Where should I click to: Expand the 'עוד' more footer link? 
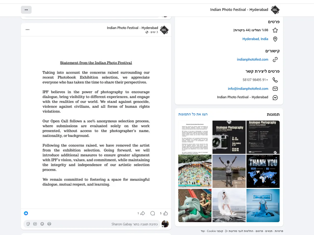(x=203, y=231)
